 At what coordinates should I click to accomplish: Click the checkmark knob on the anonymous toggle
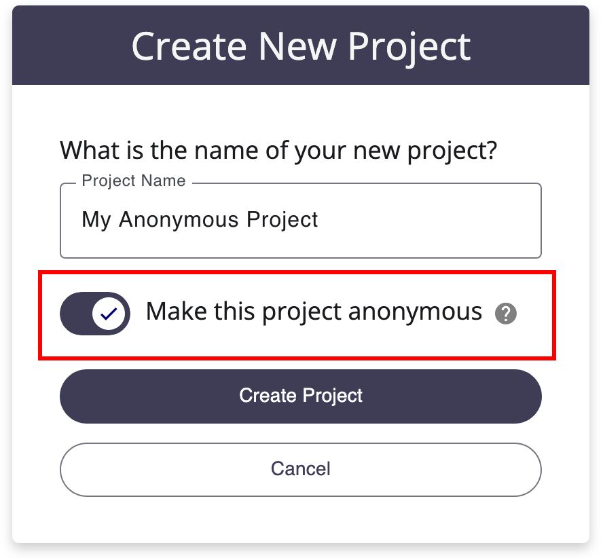[x=109, y=314]
